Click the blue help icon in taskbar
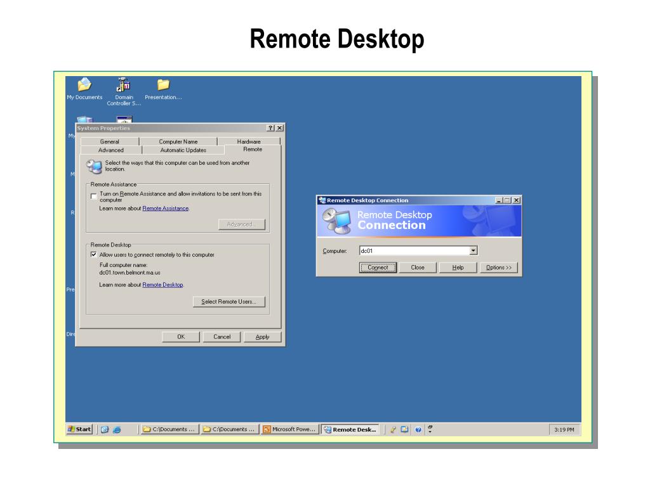 coord(418,429)
